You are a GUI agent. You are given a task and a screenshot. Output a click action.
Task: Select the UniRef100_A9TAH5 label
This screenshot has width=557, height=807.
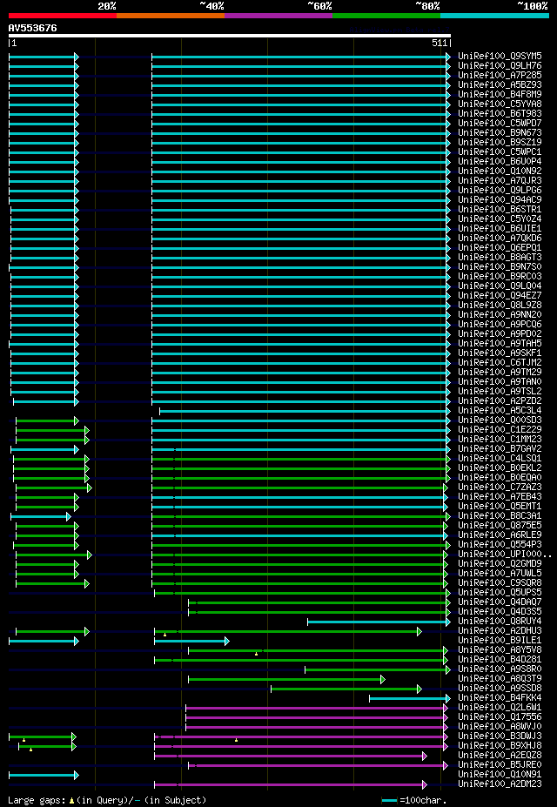coord(500,344)
